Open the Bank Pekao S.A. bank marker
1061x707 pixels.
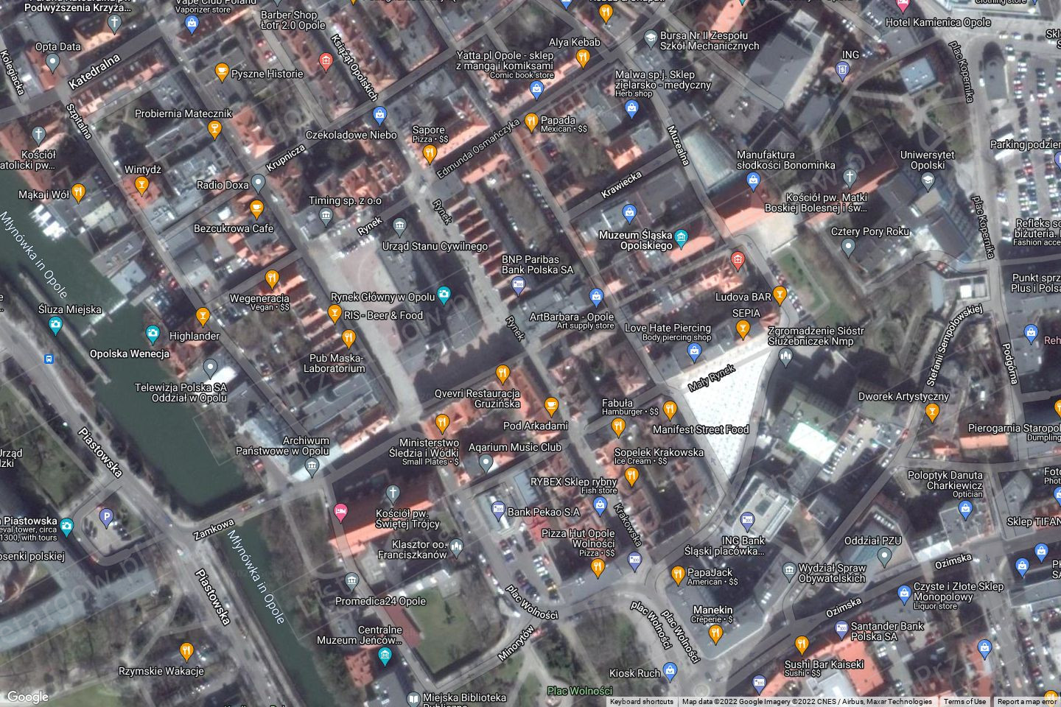point(498,510)
